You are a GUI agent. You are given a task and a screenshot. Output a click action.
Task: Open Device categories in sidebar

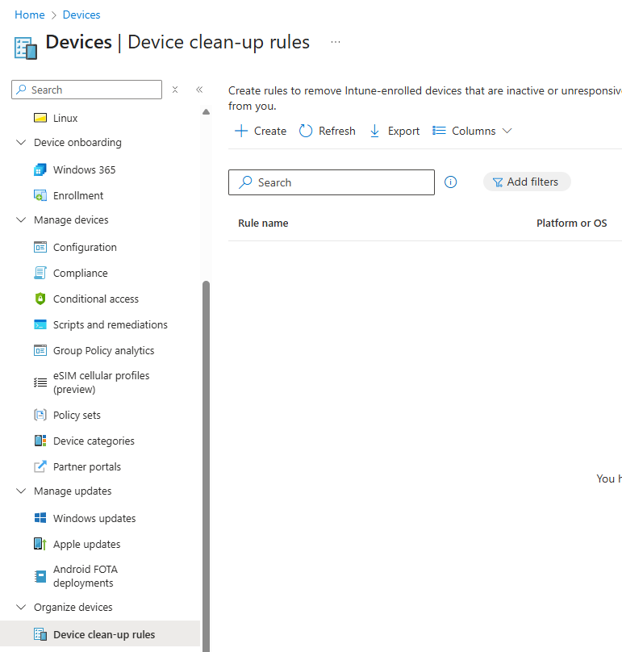[94, 441]
